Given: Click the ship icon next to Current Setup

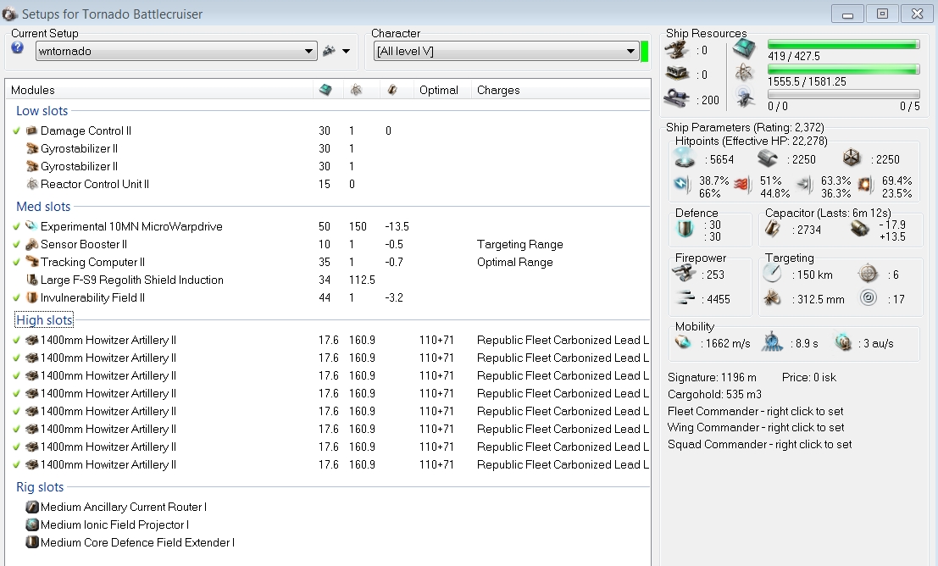Looking at the screenshot, I should pos(329,51).
